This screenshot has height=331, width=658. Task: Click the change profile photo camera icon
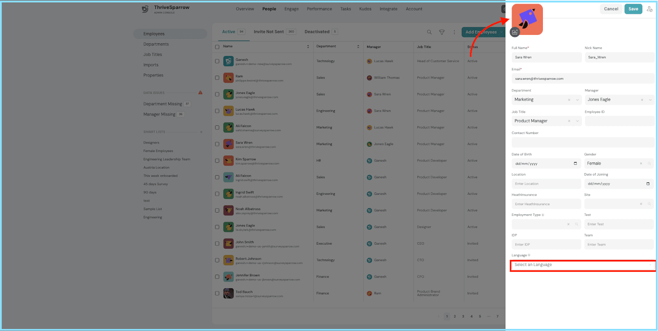(515, 32)
